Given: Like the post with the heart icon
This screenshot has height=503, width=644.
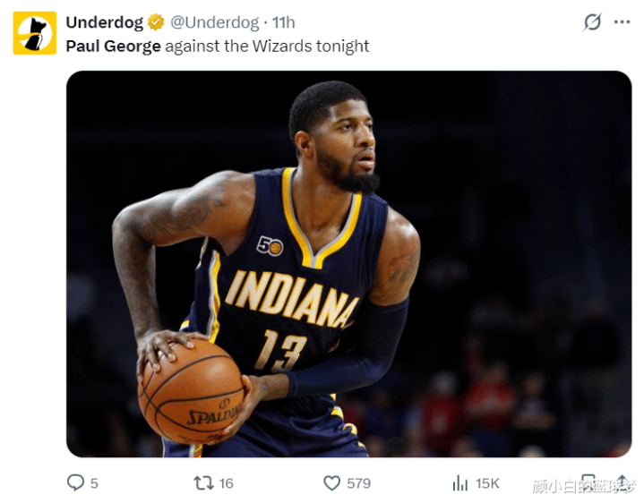Looking at the screenshot, I should click(332, 483).
